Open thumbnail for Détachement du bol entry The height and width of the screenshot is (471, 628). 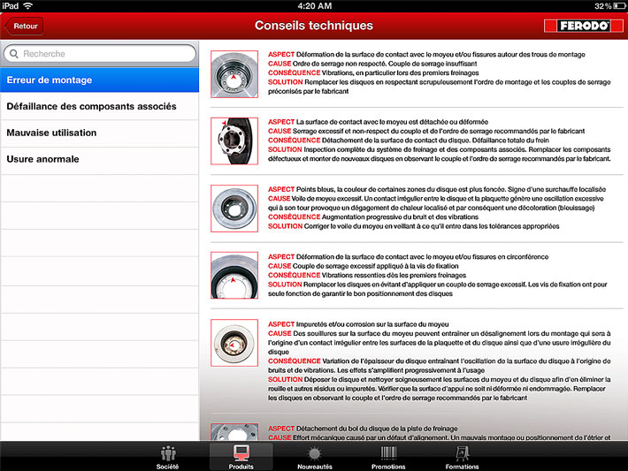pos(234,432)
